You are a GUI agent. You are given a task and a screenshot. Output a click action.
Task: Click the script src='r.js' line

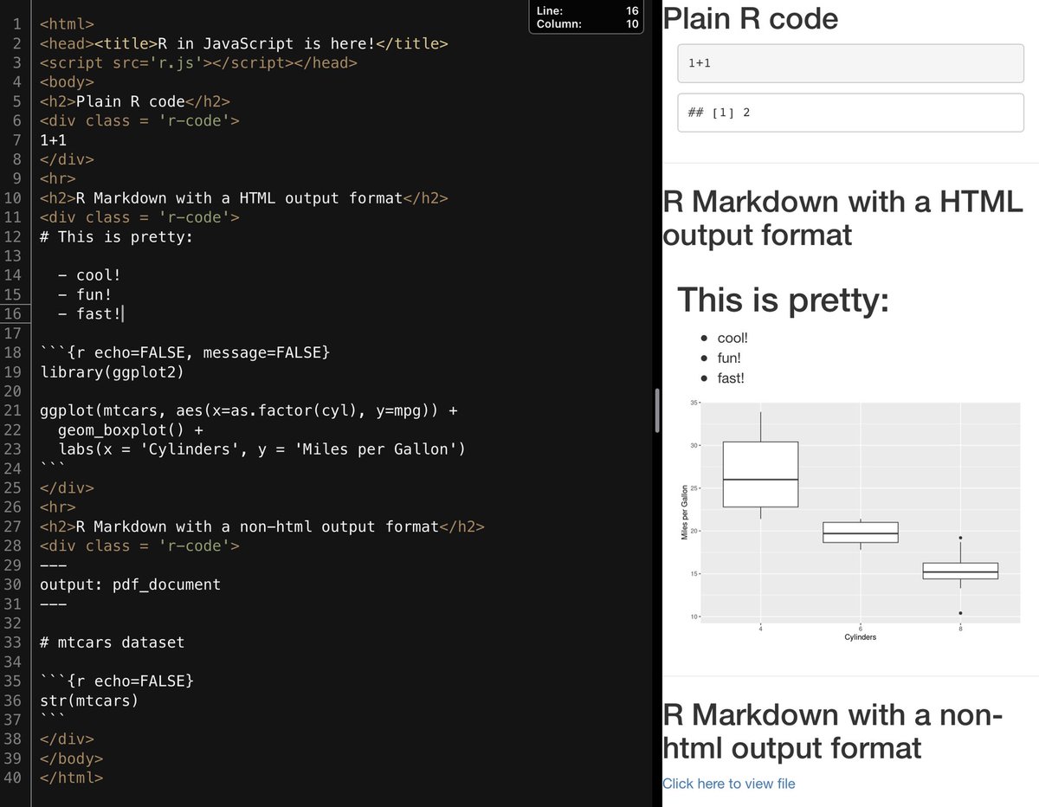click(198, 62)
